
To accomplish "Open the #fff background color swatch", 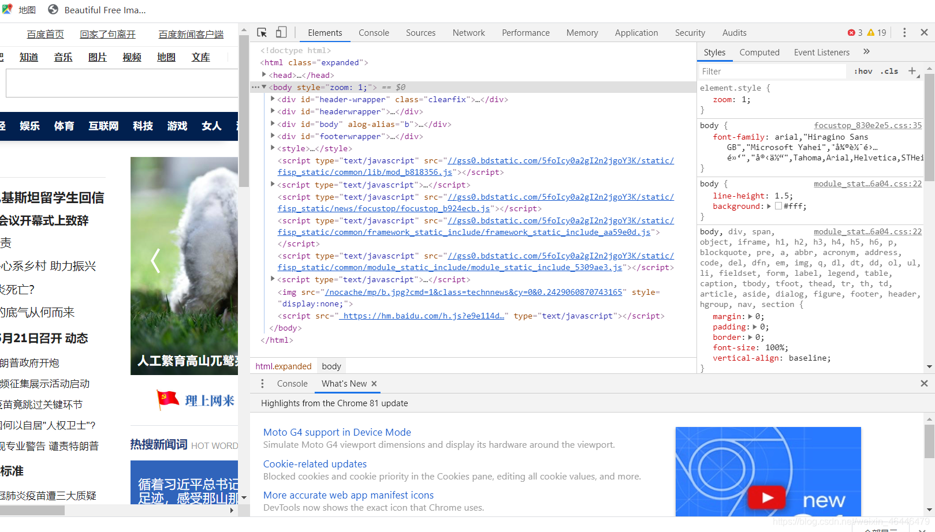I will click(778, 206).
